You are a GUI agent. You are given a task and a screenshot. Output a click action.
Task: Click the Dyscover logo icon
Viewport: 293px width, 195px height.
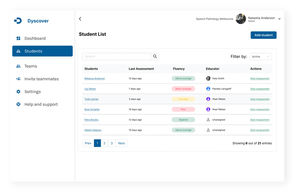(18, 21)
